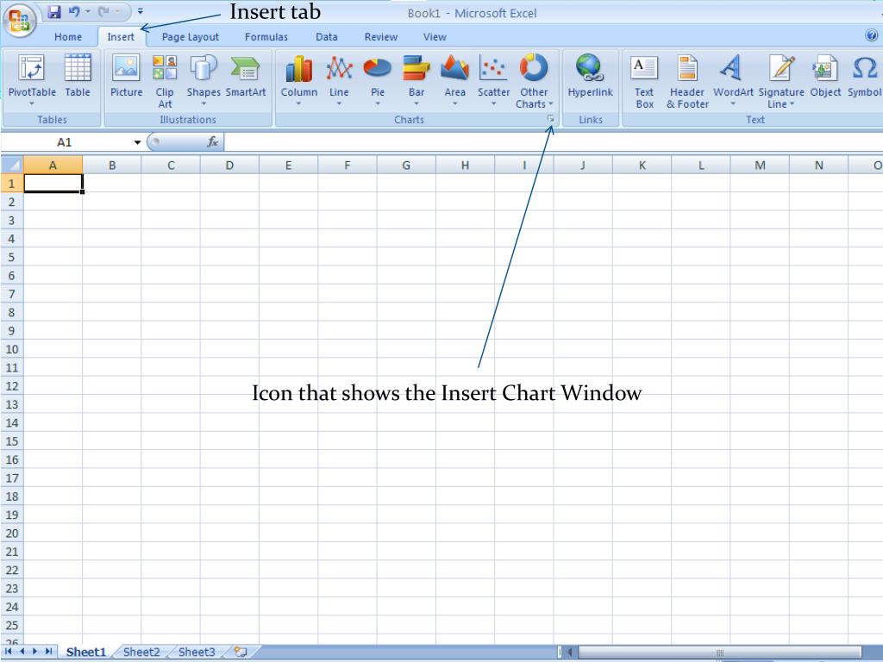This screenshot has width=883, height=662.
Task: Open the Office Button menu
Action: point(19,21)
